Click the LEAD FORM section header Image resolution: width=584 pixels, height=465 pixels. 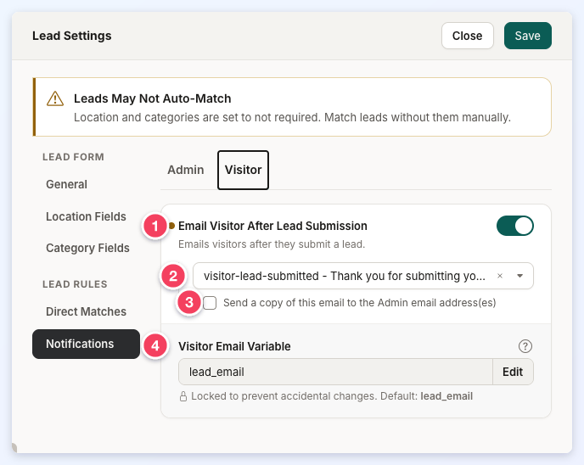coord(73,157)
